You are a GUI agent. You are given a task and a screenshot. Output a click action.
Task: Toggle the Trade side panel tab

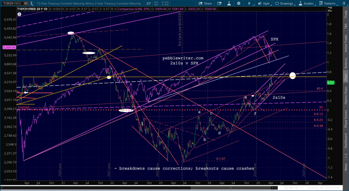click(346, 14)
